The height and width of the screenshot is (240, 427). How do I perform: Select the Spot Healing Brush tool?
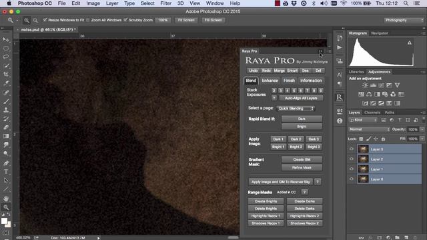pyautogui.click(x=6, y=93)
